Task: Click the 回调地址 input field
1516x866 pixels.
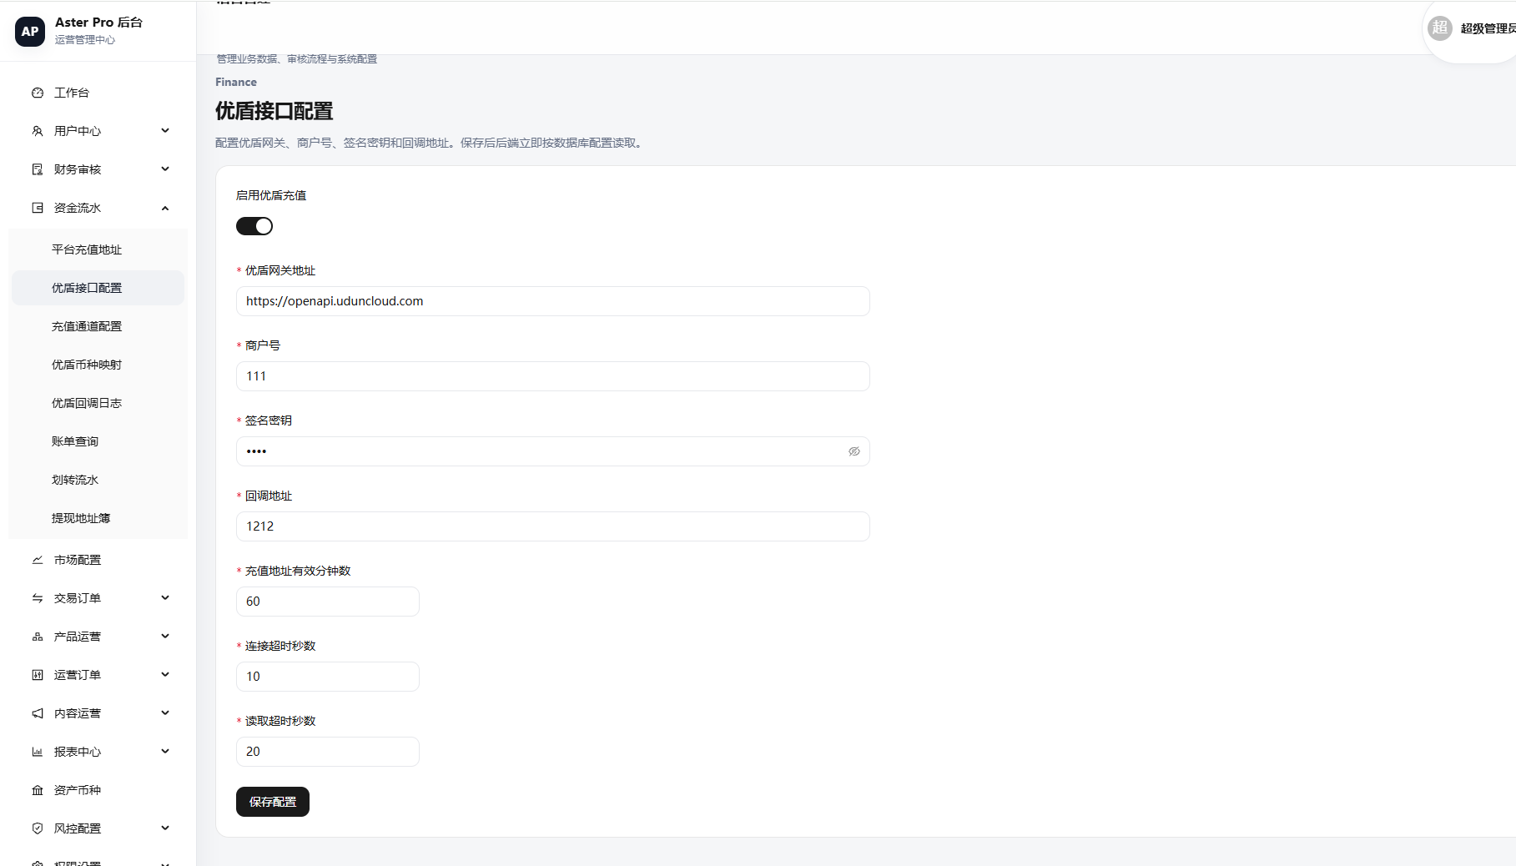Action: coord(553,526)
